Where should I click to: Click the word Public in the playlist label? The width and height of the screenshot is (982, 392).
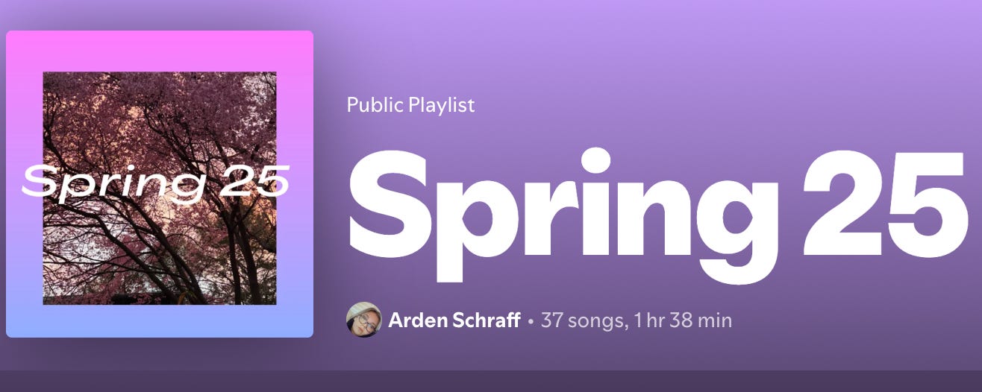375,105
